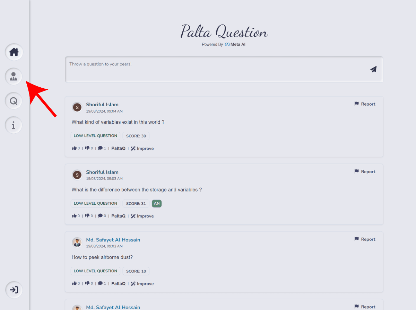Report the storage and variables question

coord(365,171)
